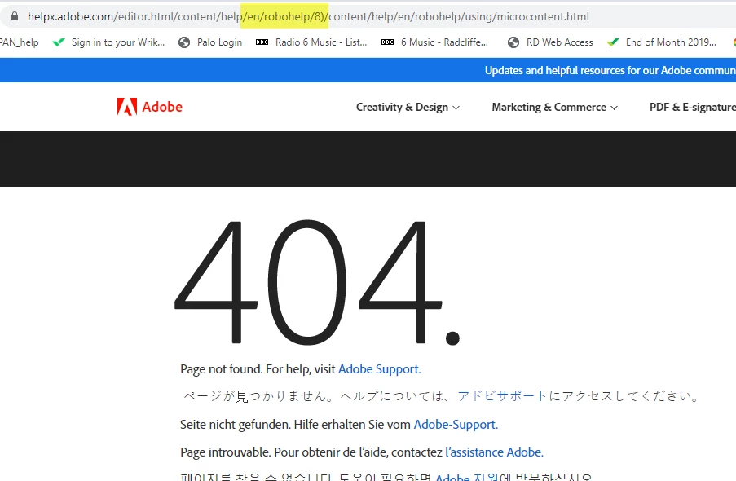736x481 pixels.
Task: Open the PAN_help bookmark
Action: (x=20, y=42)
